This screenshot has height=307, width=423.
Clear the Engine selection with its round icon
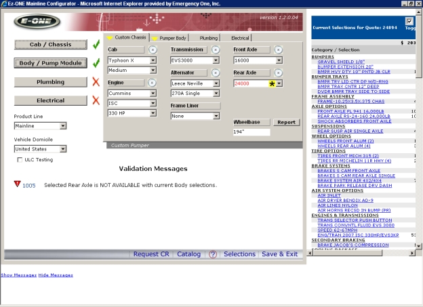pos(152,83)
